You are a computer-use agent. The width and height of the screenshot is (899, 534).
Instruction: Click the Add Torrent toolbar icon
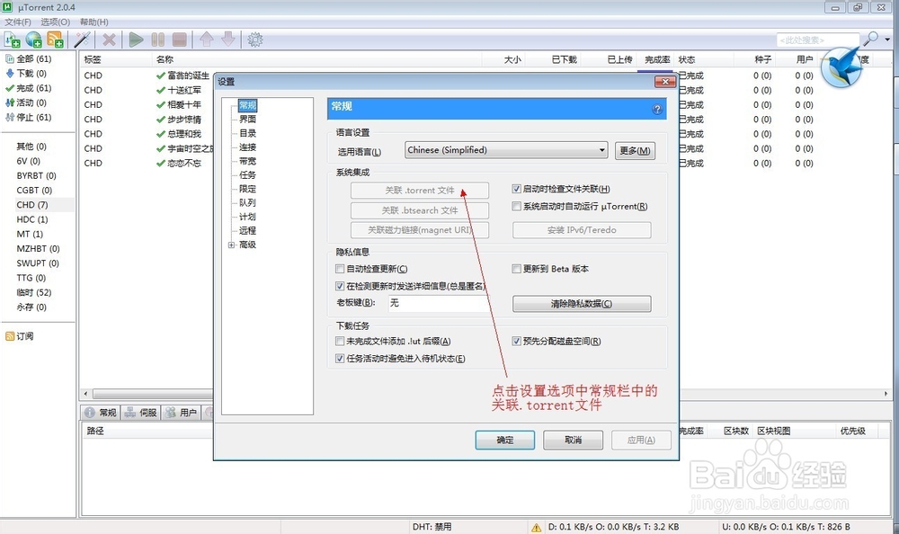pos(12,40)
